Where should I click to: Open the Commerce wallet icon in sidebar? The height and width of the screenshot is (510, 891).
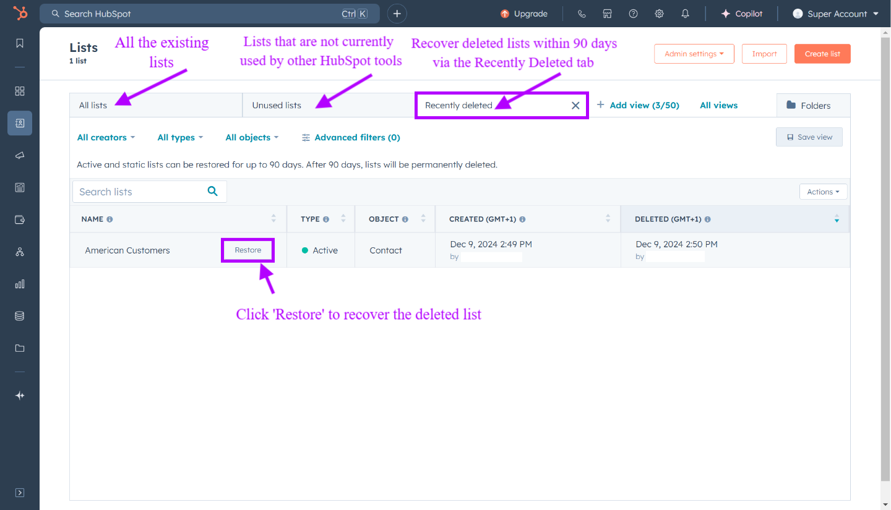click(20, 219)
